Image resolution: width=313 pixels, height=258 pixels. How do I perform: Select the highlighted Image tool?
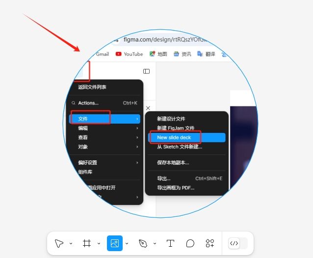[115, 243]
